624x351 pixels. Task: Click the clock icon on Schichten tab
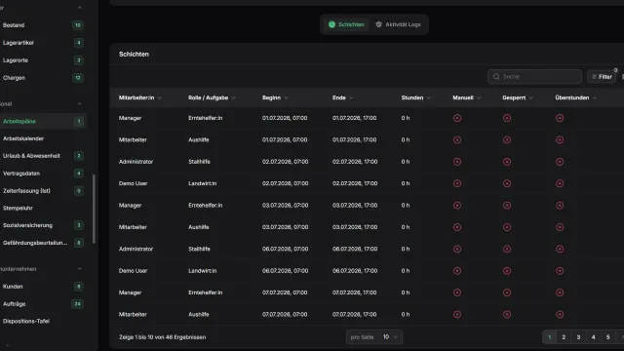331,24
